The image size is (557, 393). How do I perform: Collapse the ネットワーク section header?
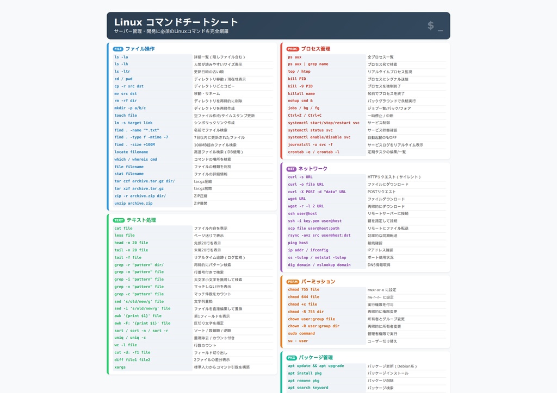pyautogui.click(x=317, y=169)
